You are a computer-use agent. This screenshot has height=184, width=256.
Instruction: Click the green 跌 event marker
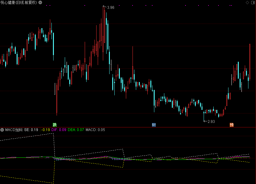coord(54,125)
